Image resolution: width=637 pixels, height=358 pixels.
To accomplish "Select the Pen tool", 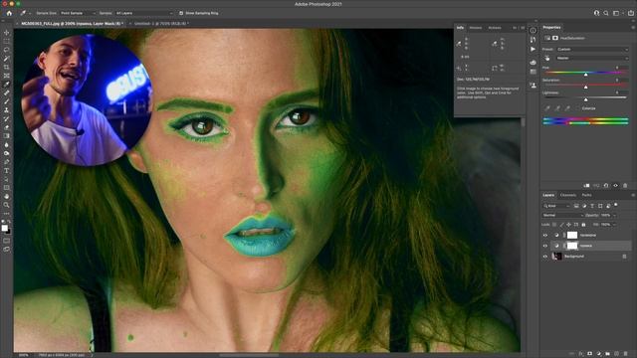I will (7, 162).
